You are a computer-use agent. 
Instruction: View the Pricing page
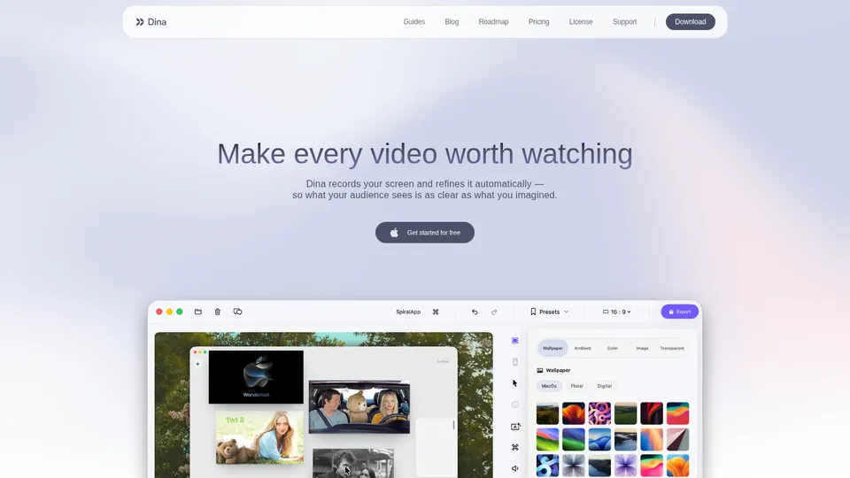click(538, 21)
